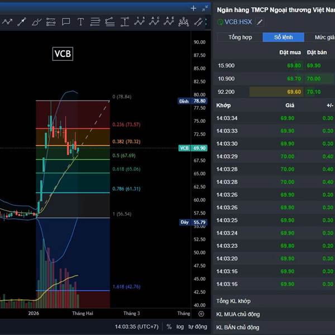Click the KL MUA chủ động row
The width and height of the screenshot is (335, 335).
pyautogui.click(x=274, y=314)
